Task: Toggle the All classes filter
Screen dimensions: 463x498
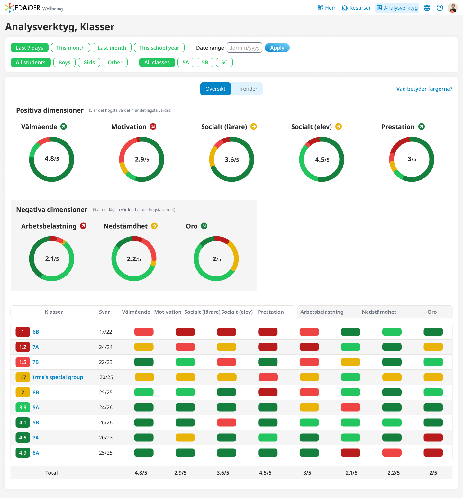Action: coord(157,62)
